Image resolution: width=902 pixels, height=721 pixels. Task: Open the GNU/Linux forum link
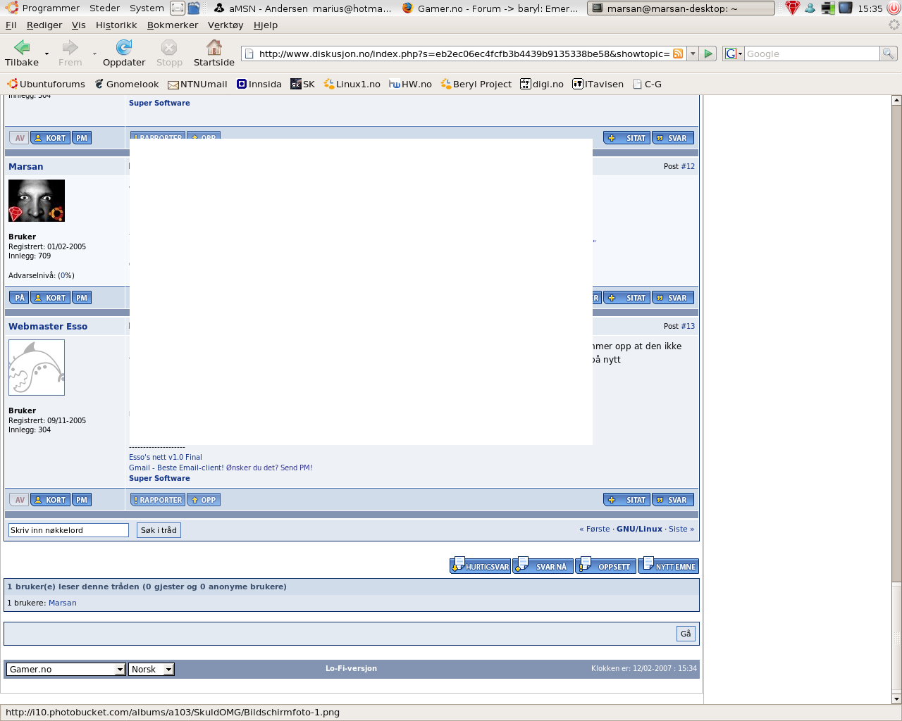tap(639, 529)
